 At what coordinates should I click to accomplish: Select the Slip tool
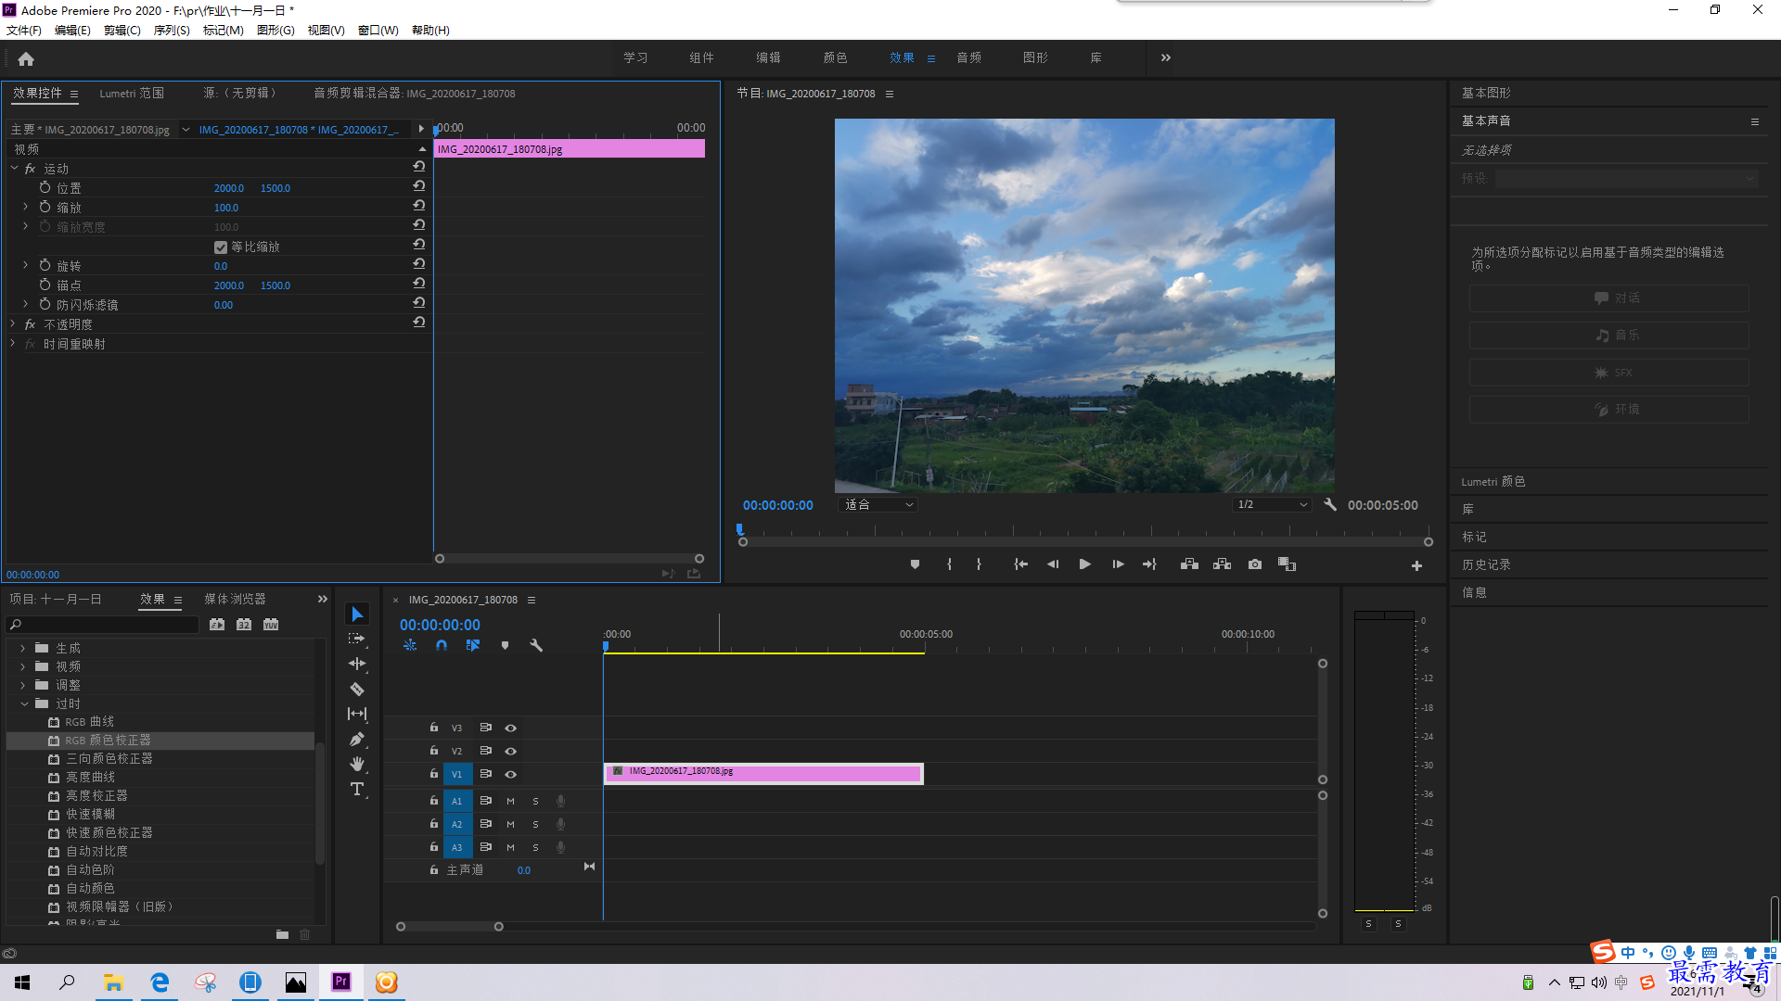(357, 714)
